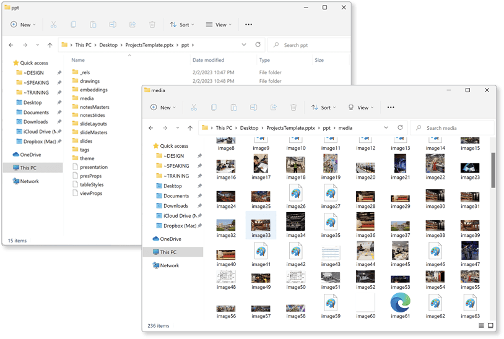Viewport: 504px width, 339px height.
Task: Open the View dropdown in media window
Action: point(361,107)
